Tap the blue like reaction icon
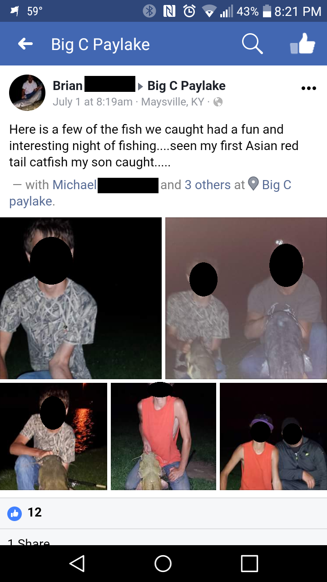The image size is (327, 582). point(15,514)
